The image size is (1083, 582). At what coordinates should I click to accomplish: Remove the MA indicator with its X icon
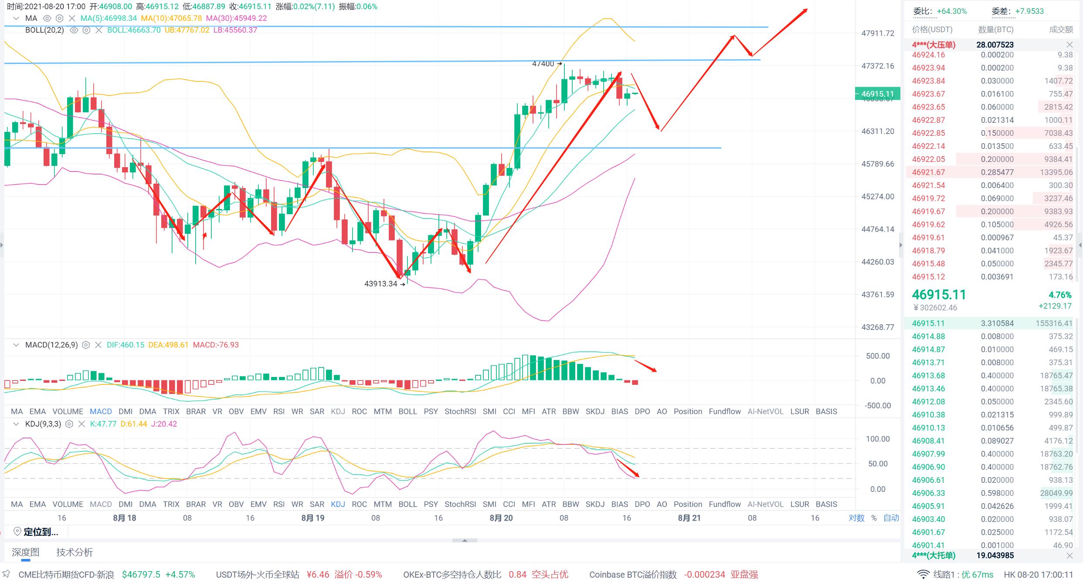72,18
